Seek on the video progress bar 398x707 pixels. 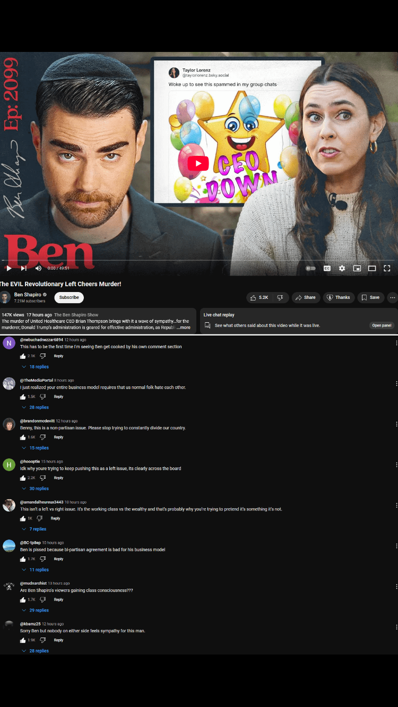(199, 260)
